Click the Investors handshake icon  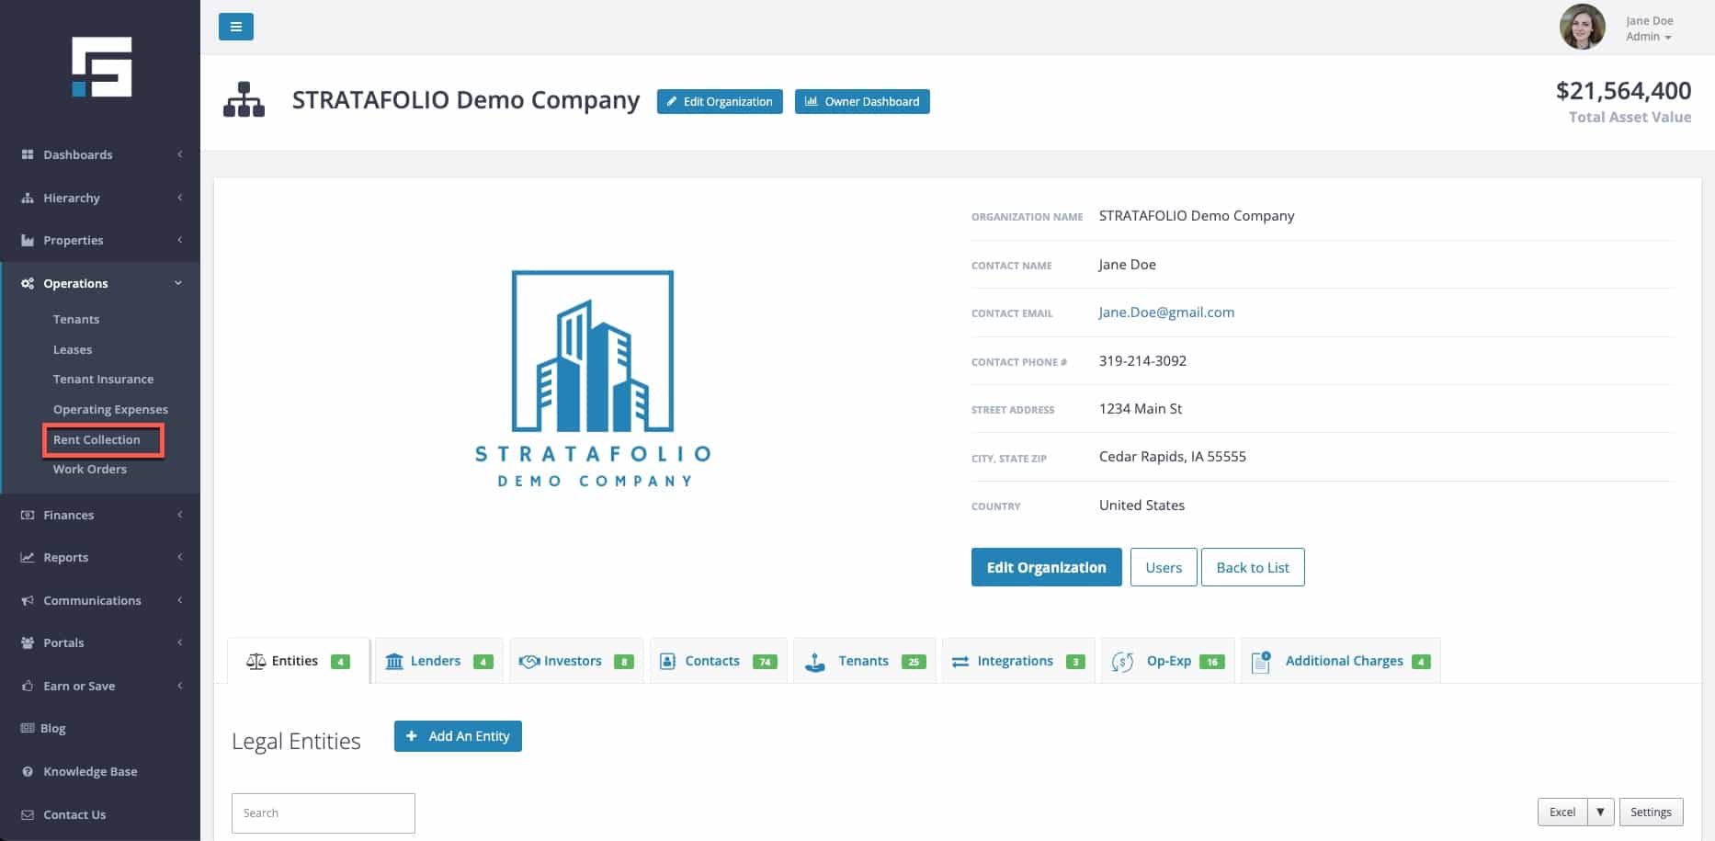pos(528,662)
